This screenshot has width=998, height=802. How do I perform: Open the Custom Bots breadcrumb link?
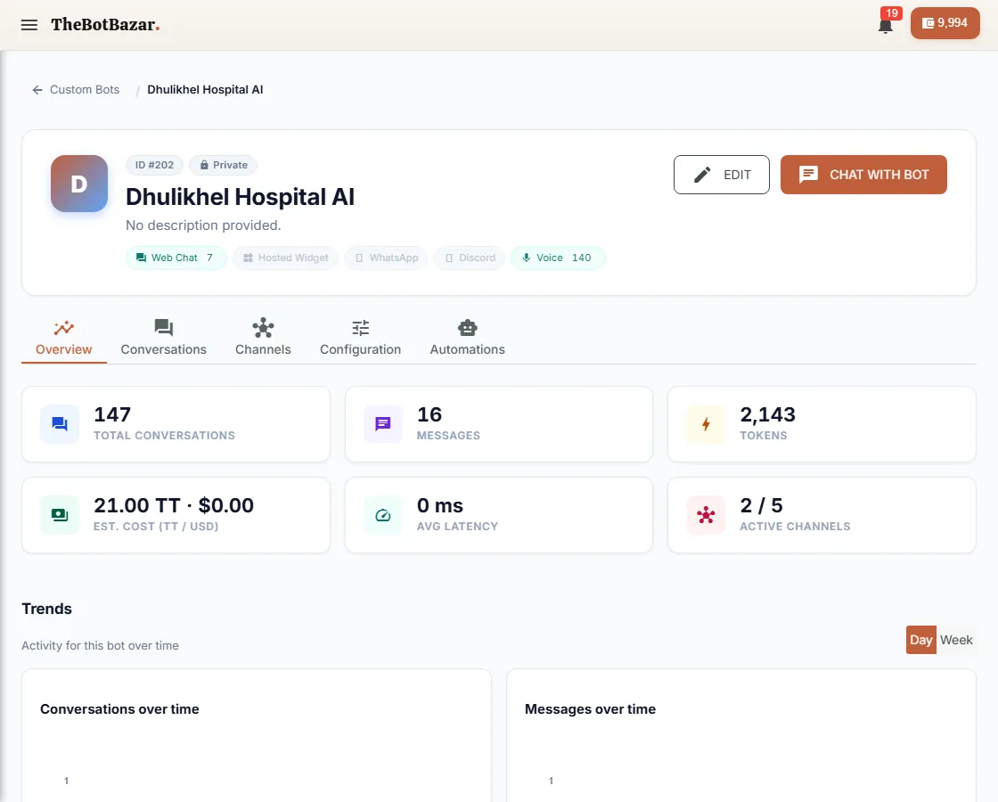[85, 90]
